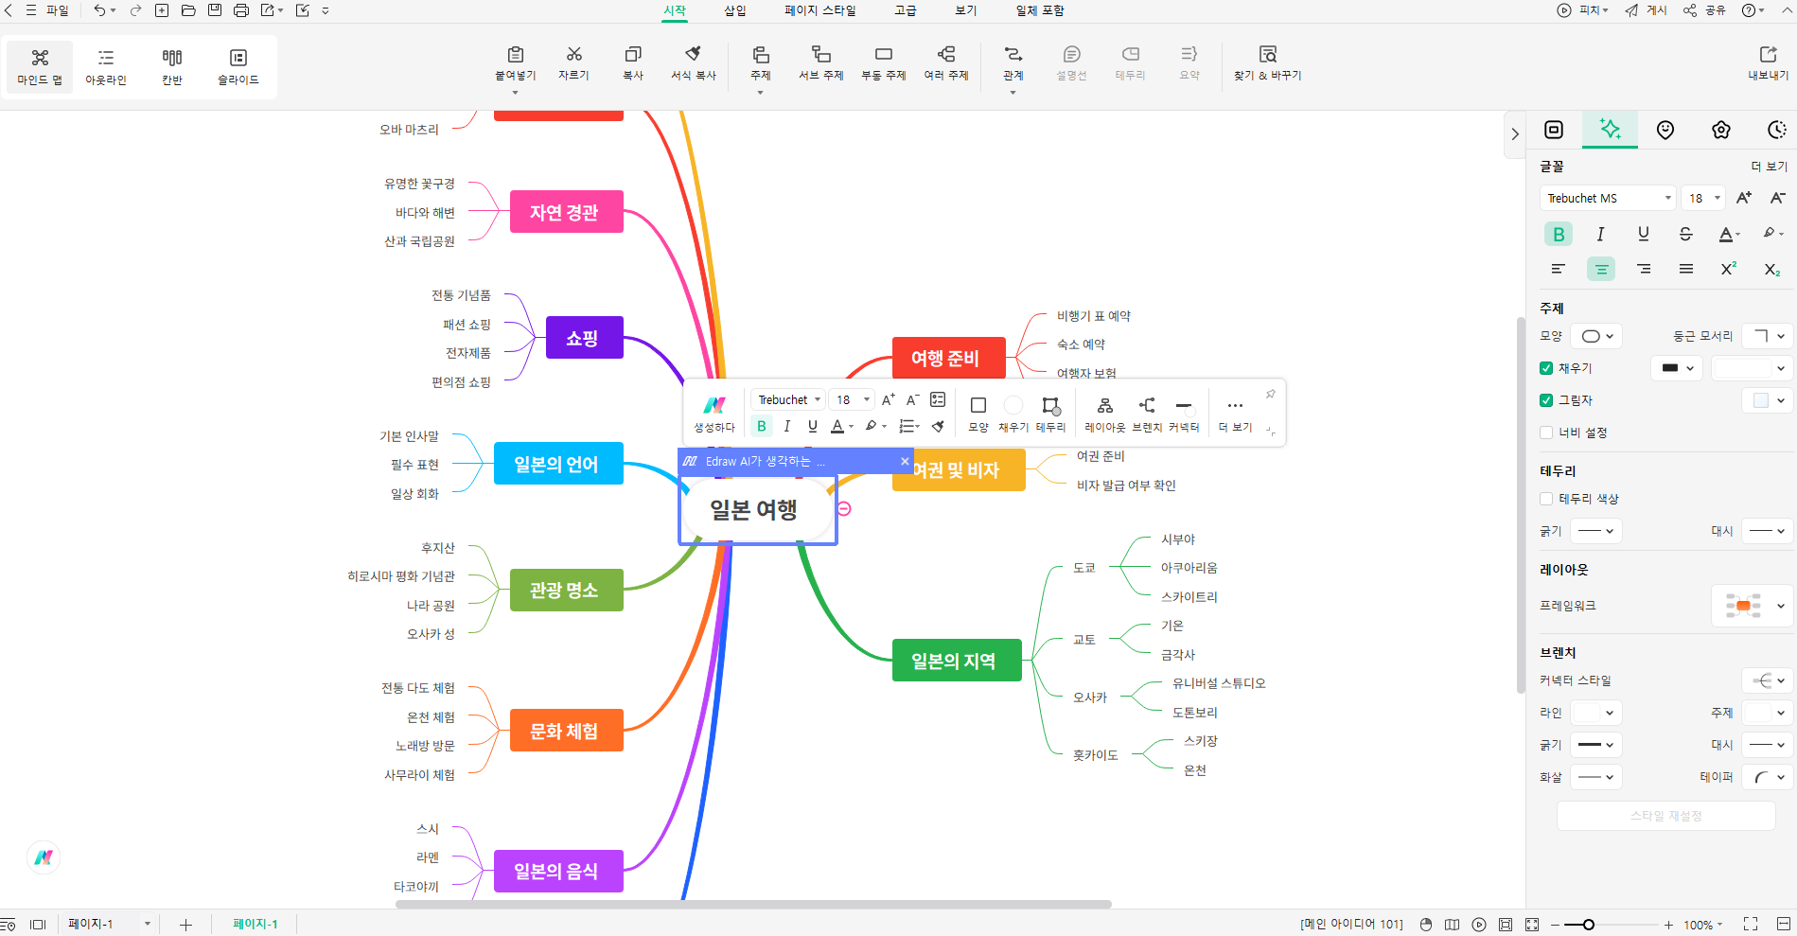Add a new page with plus button

click(185, 925)
